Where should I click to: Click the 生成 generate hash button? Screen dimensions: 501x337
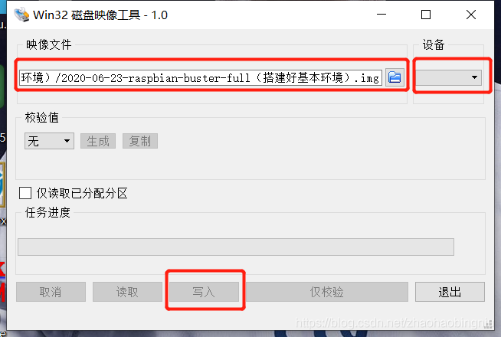[x=98, y=141]
